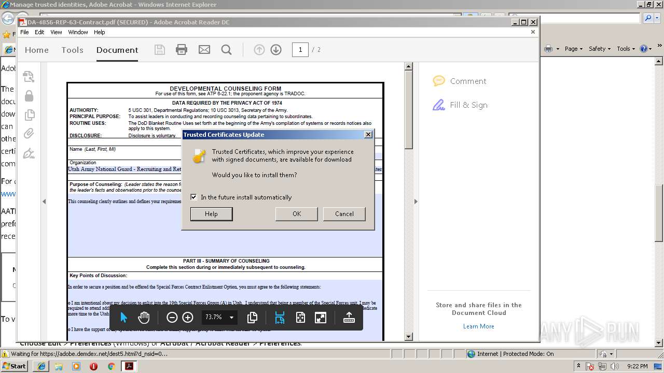
Task: Go to next page with the down arrow
Action: (x=276, y=50)
